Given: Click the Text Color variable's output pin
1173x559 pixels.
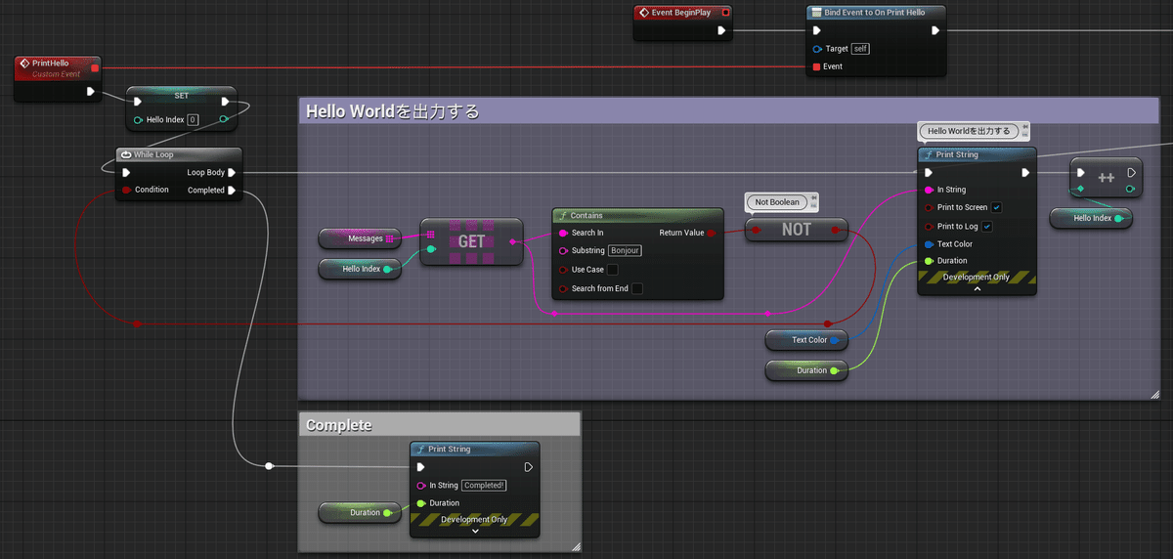Looking at the screenshot, I should click(x=836, y=340).
